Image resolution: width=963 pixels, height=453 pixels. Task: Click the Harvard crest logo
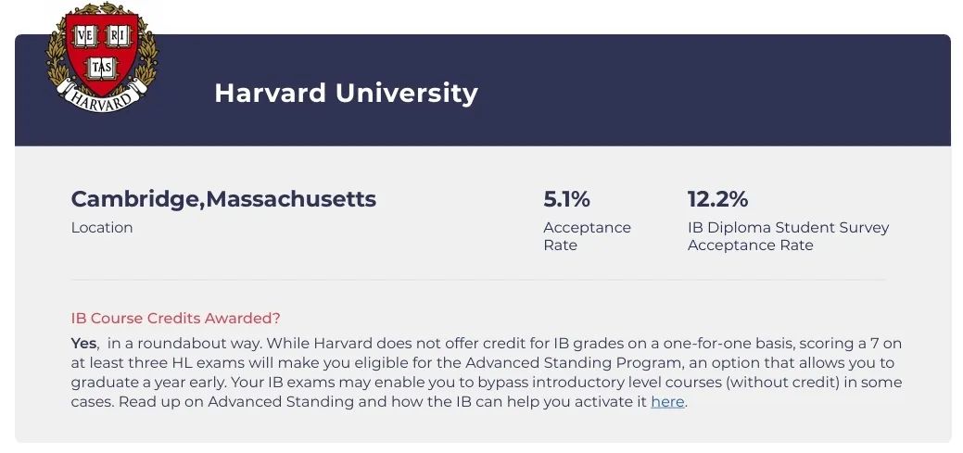pos(101,57)
